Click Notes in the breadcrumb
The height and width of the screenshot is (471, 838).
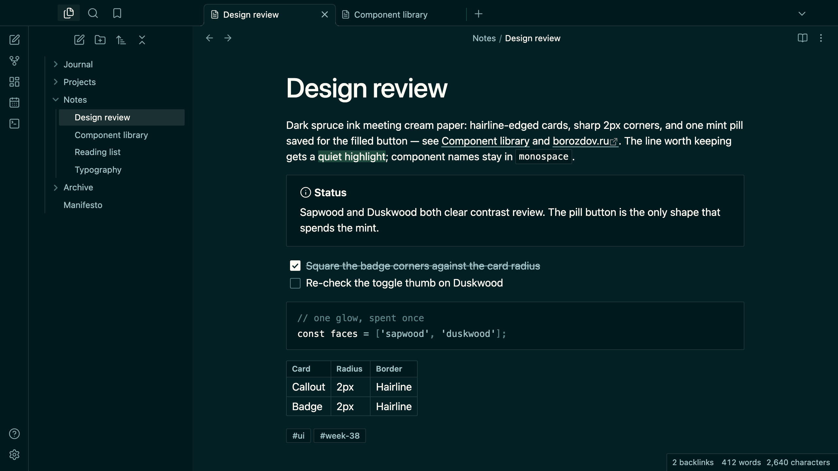[x=484, y=38]
